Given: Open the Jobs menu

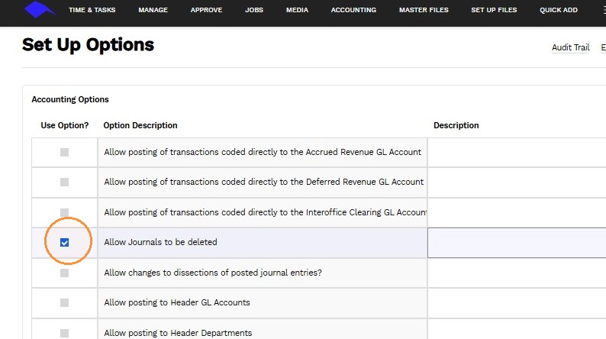Looking at the screenshot, I should 254,10.
